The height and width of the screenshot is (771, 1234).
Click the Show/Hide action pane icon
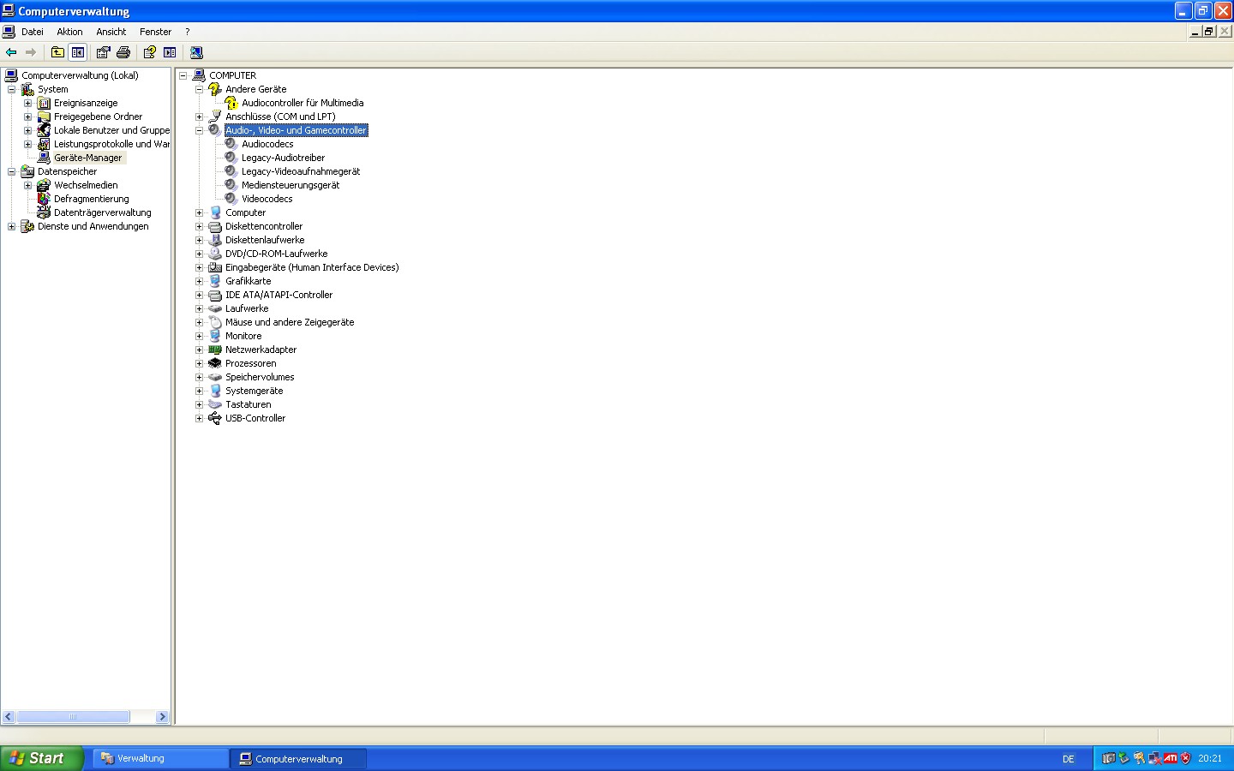(170, 52)
